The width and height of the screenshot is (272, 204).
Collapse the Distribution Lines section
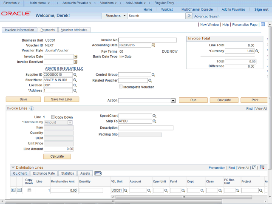[x=13, y=167]
